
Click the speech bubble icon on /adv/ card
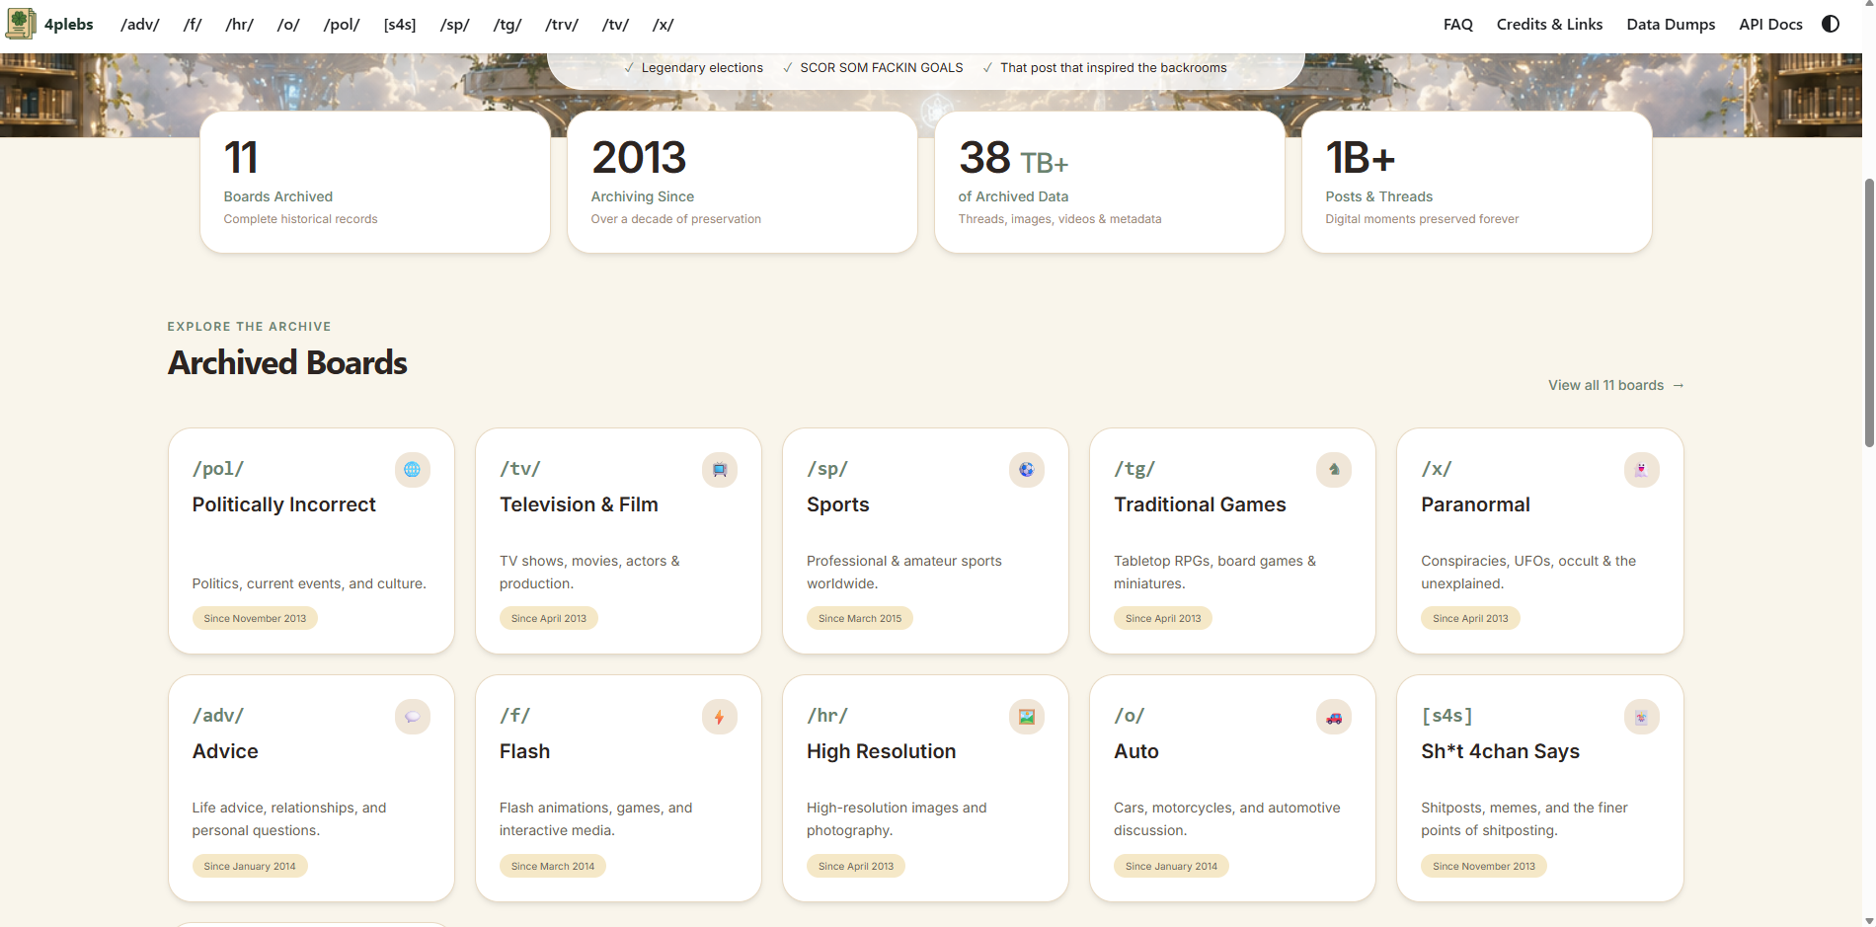click(412, 717)
